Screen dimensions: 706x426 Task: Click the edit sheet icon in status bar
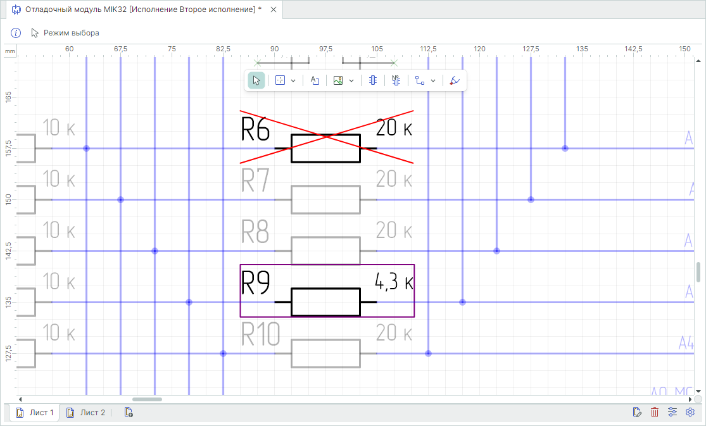tap(636, 412)
